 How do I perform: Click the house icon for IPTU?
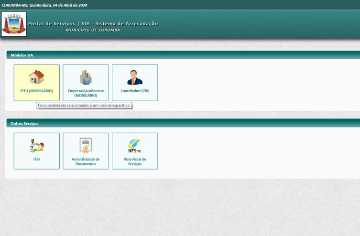36,77
